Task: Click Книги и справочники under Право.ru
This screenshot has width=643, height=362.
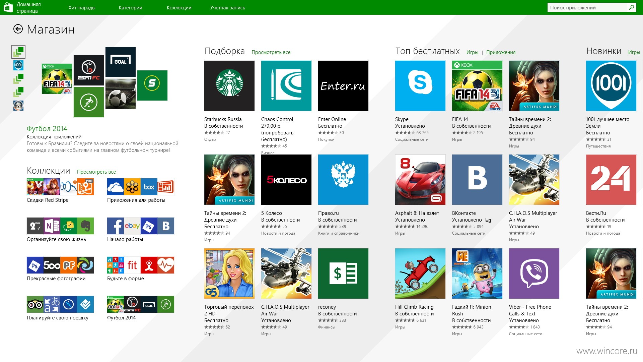Action: tap(339, 233)
